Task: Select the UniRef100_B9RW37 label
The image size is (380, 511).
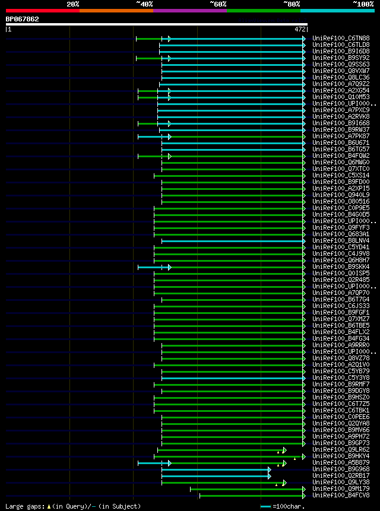Action: (x=341, y=130)
